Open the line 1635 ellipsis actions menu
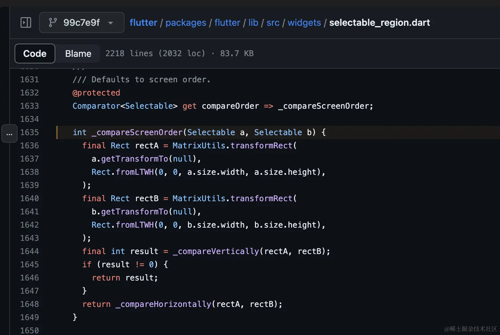The image size is (500, 335). tap(9, 133)
